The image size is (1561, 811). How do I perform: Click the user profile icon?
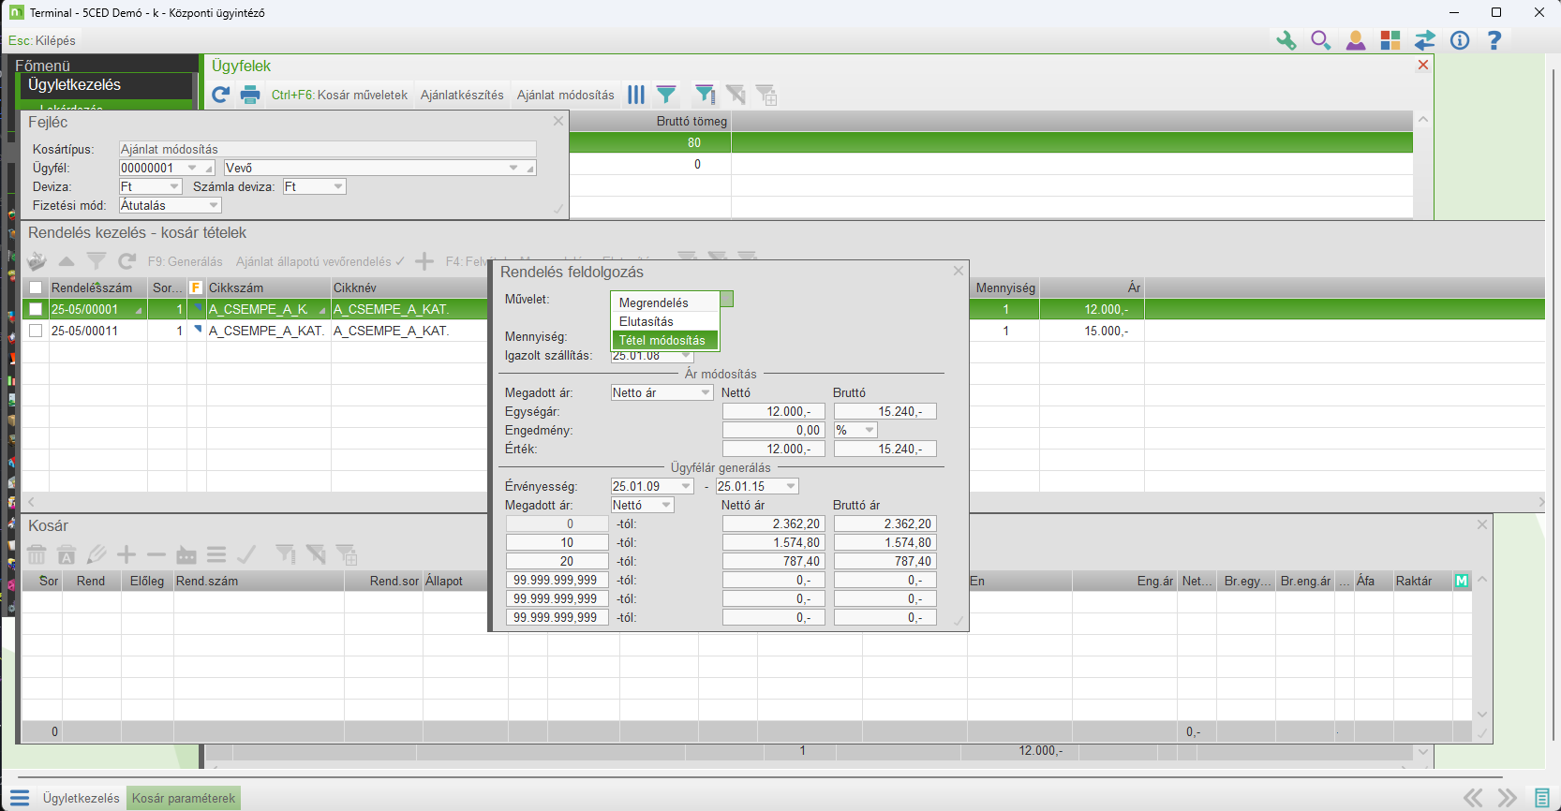click(1355, 40)
